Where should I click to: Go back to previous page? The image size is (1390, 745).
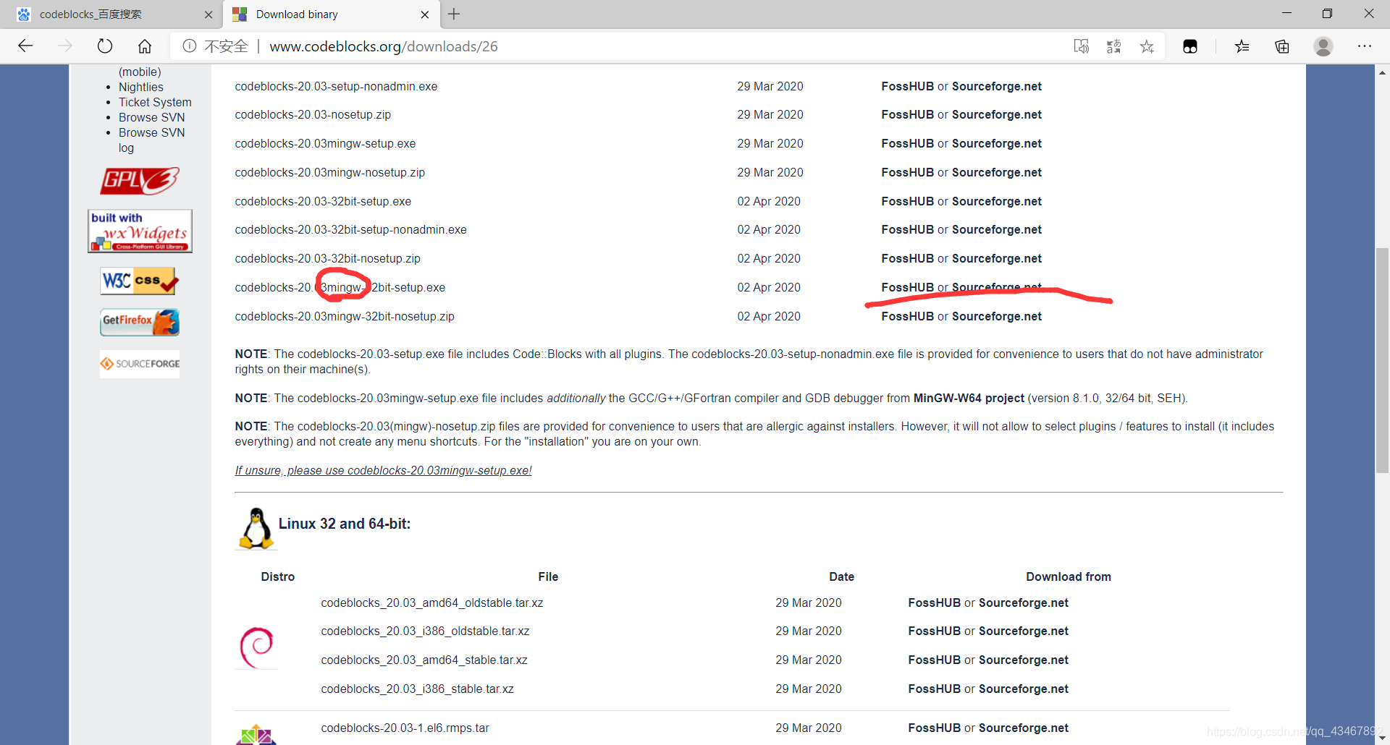click(25, 46)
